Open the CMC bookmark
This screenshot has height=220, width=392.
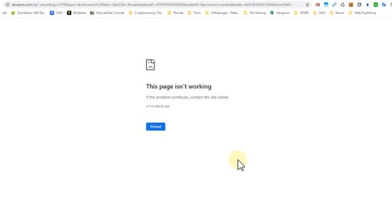(x=56, y=13)
